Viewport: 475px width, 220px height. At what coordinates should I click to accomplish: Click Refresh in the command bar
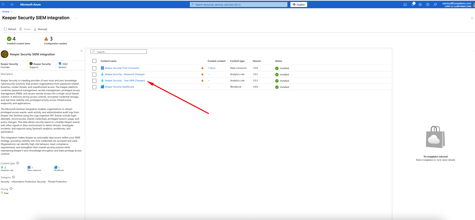[x=10, y=29]
